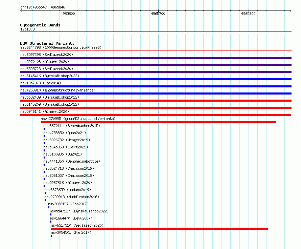Click the nsv5946141 (Almarri2020) red feature bar
Image resolution: width=301 pixels, height=249 pixels.
156,115
